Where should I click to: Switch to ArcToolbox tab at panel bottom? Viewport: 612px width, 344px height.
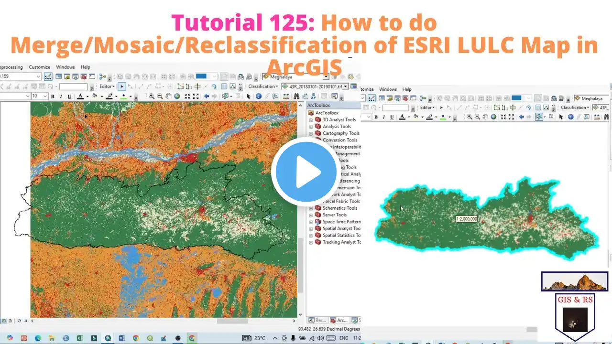(x=339, y=320)
